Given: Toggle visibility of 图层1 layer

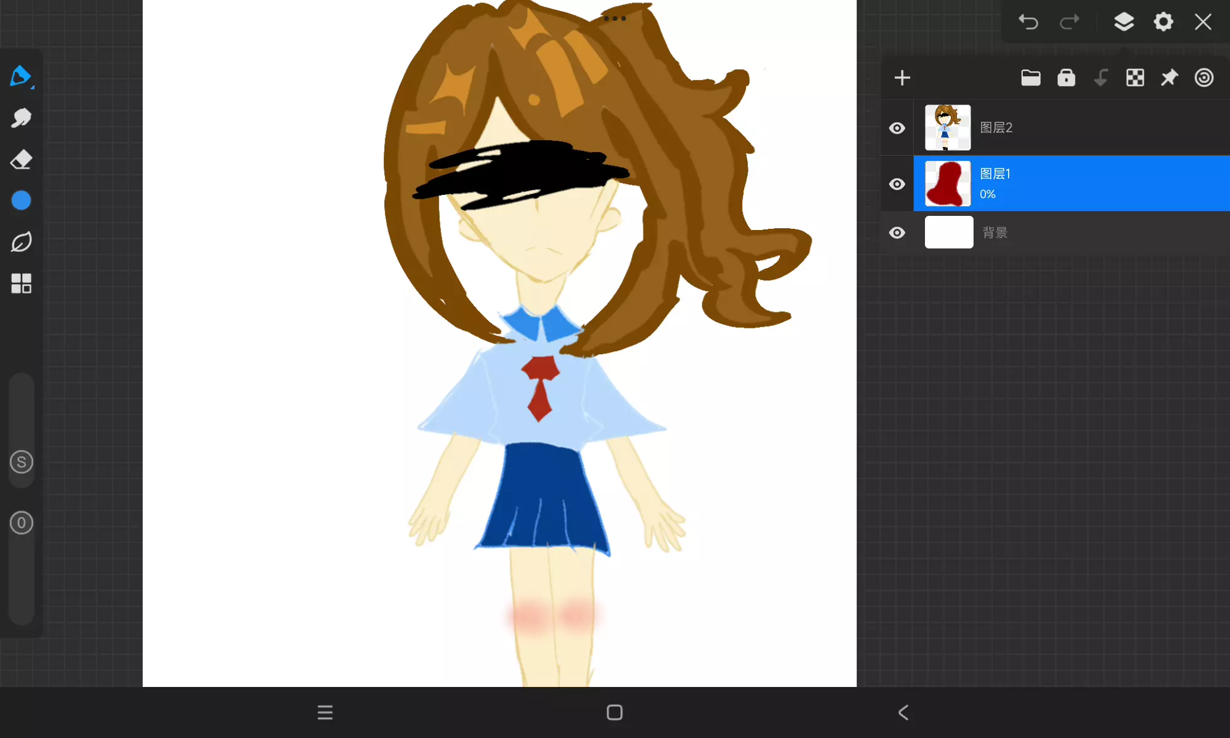Looking at the screenshot, I should (897, 184).
